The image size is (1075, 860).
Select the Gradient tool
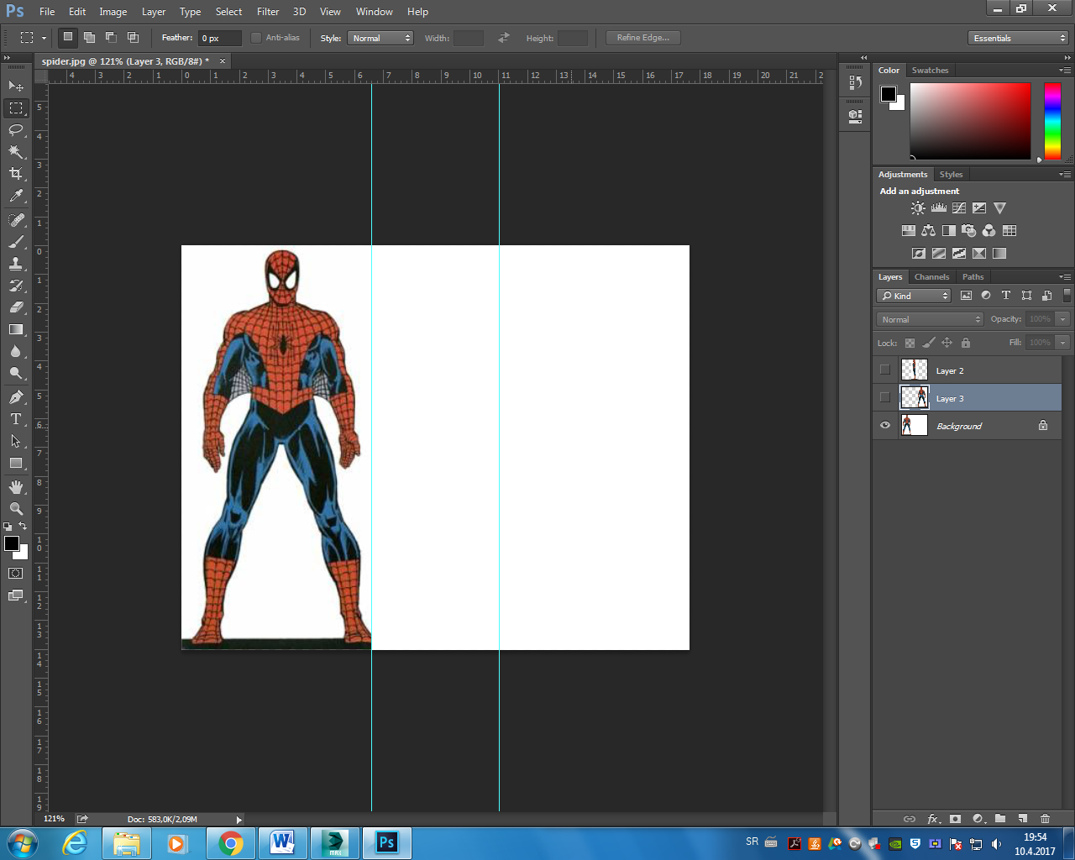pyautogui.click(x=16, y=329)
